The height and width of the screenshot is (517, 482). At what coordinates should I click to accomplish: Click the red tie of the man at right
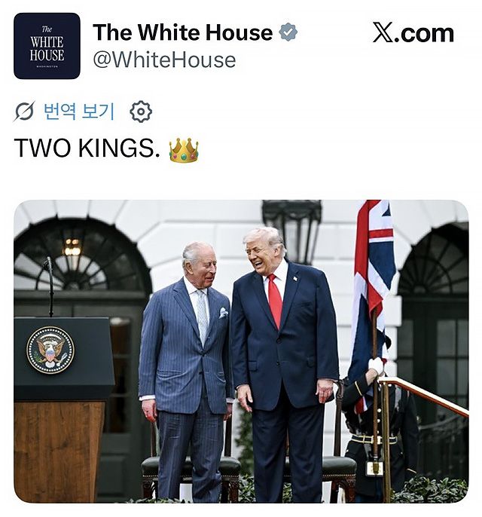coord(275,300)
